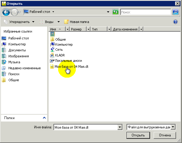Select the unnamed user profile folder icon

(x=53, y=34)
